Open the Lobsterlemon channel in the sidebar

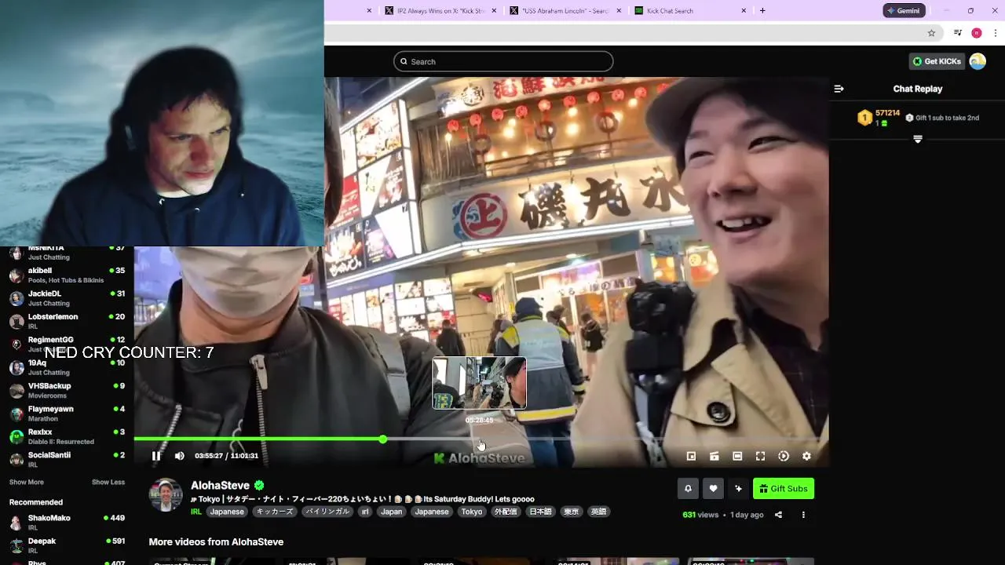(x=67, y=321)
